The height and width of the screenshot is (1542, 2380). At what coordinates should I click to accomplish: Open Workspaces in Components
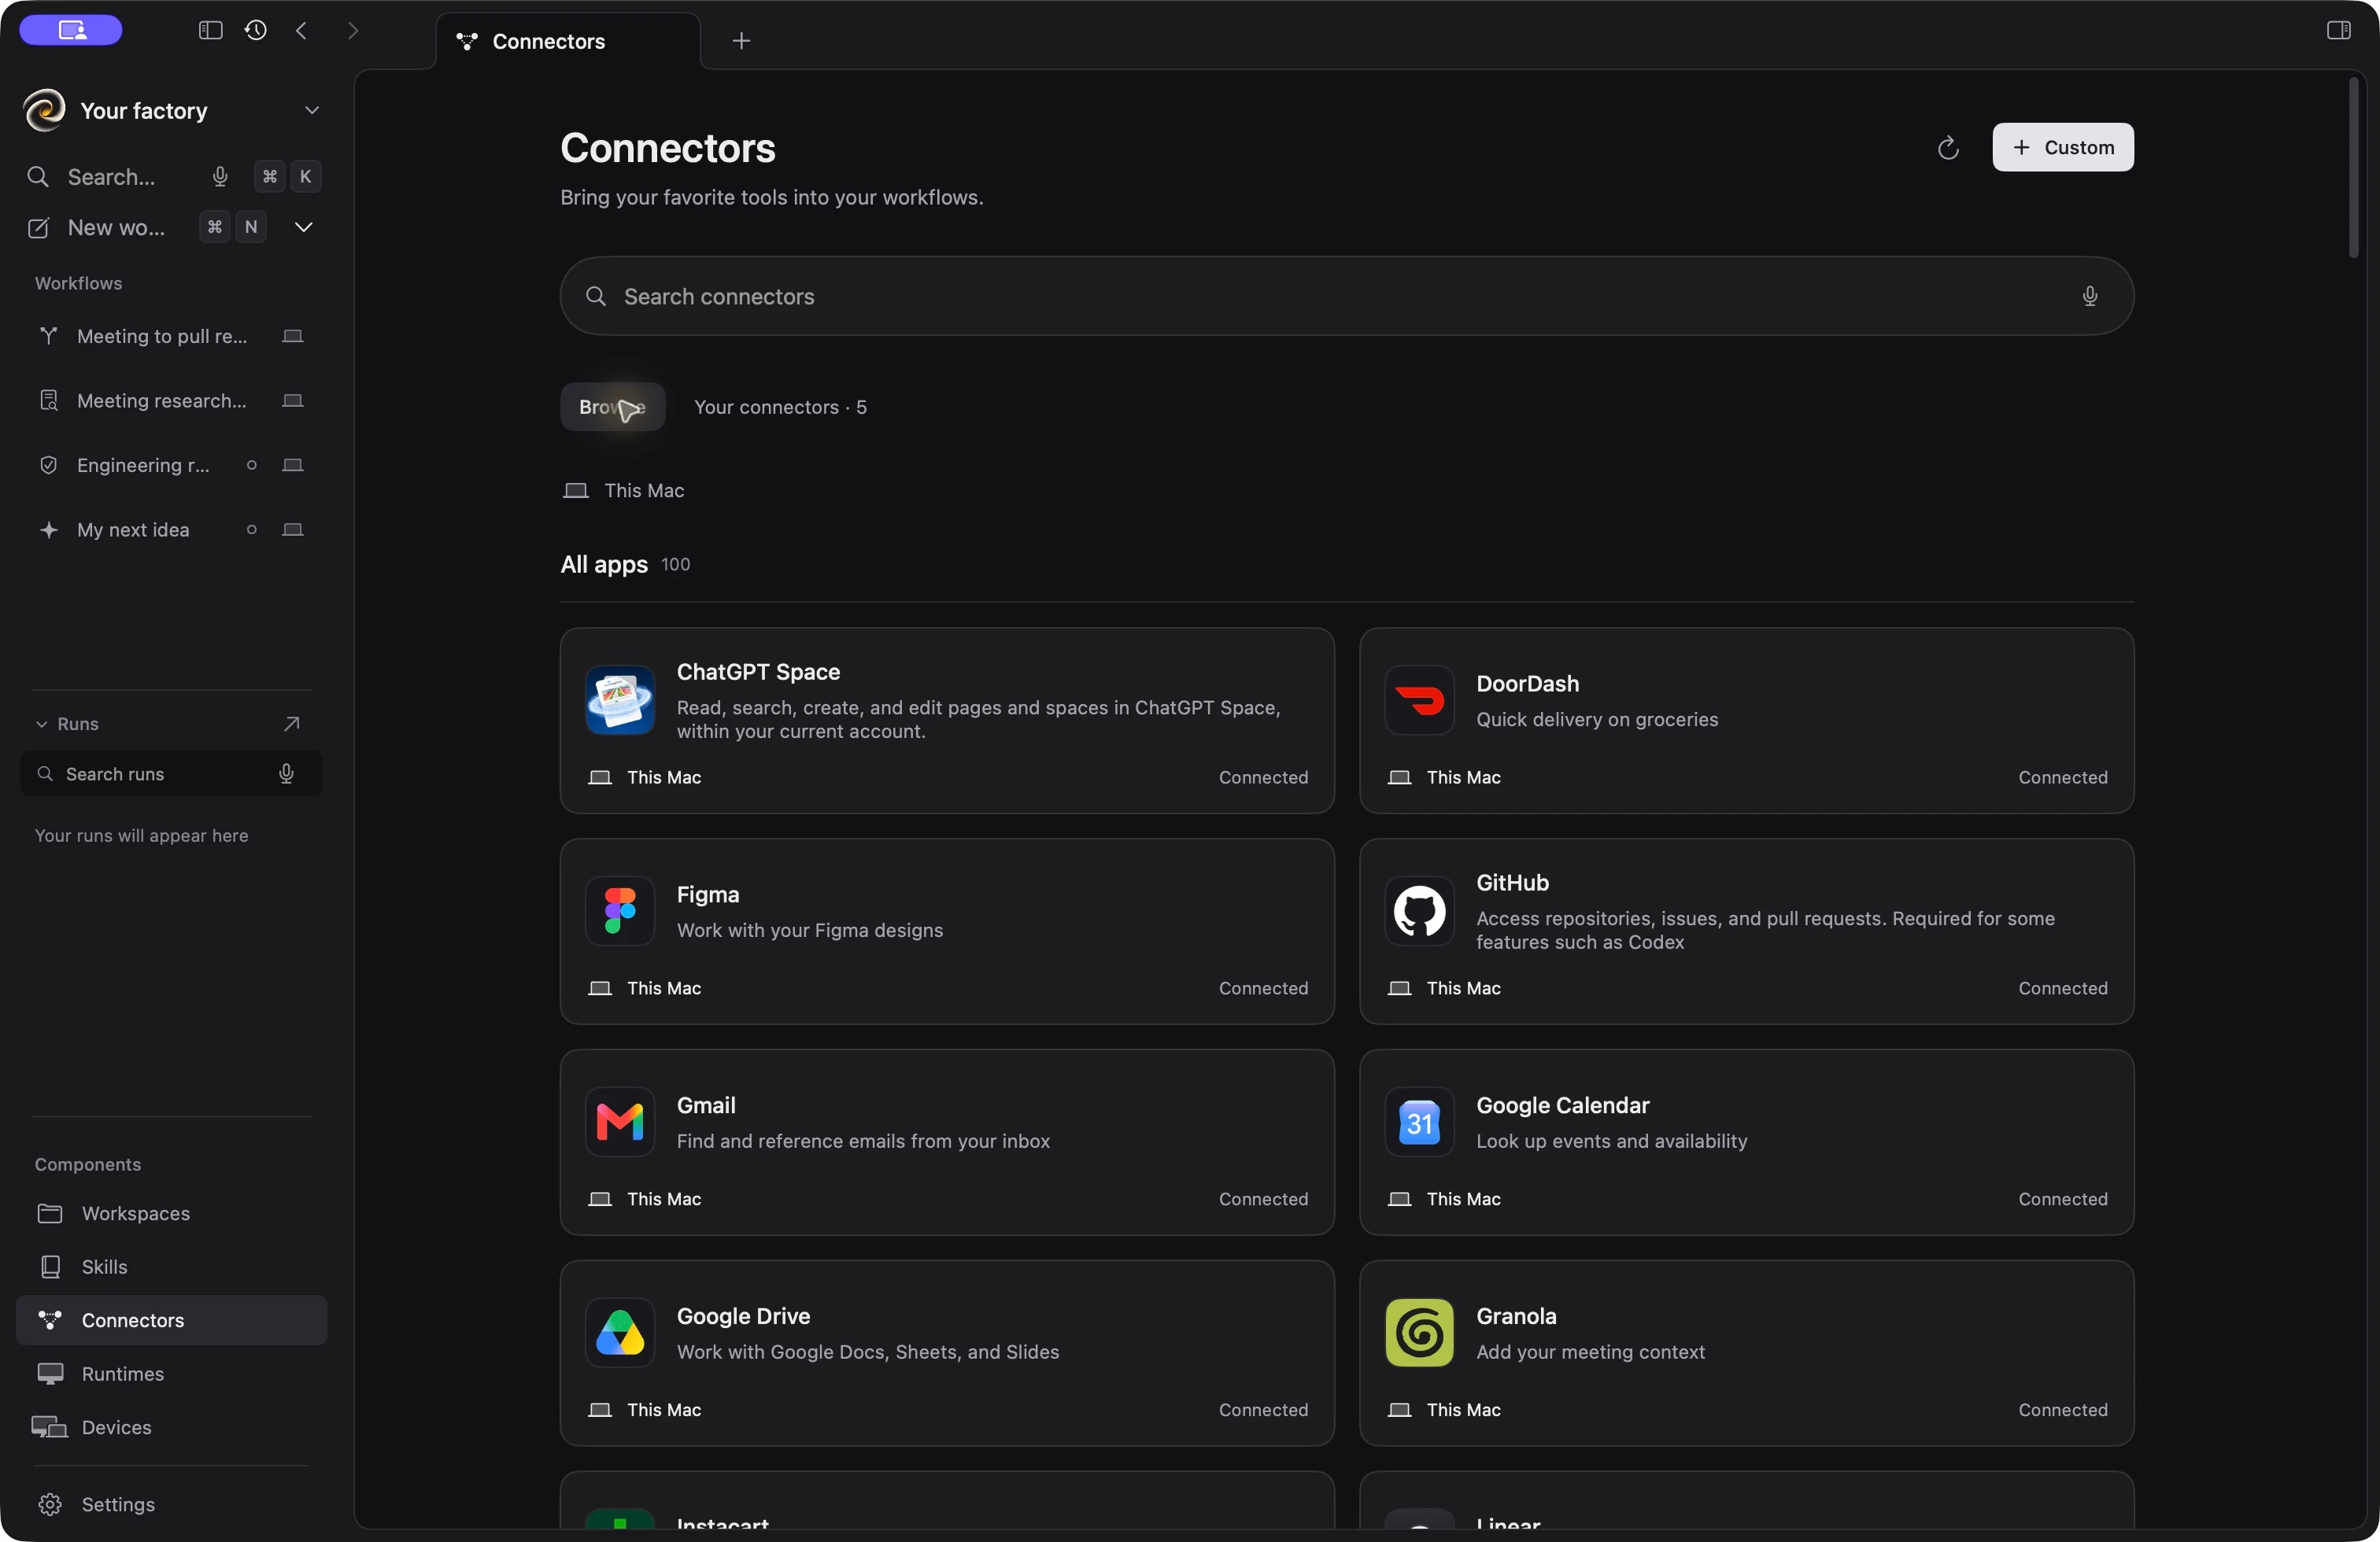pyautogui.click(x=171, y=1214)
